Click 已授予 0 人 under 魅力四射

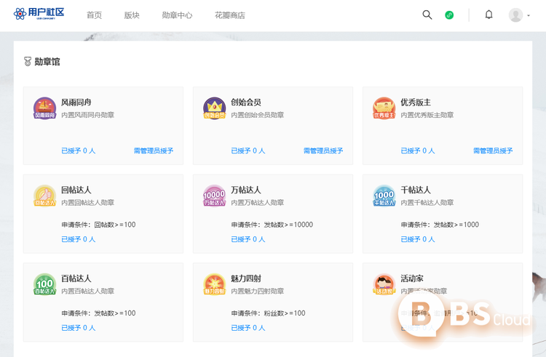tap(248, 328)
